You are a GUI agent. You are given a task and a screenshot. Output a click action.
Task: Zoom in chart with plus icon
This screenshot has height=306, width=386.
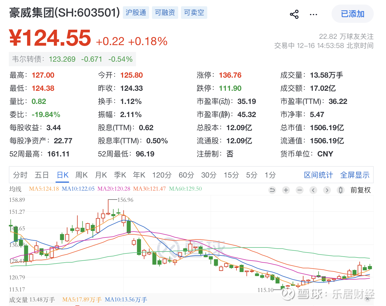(x=286, y=190)
